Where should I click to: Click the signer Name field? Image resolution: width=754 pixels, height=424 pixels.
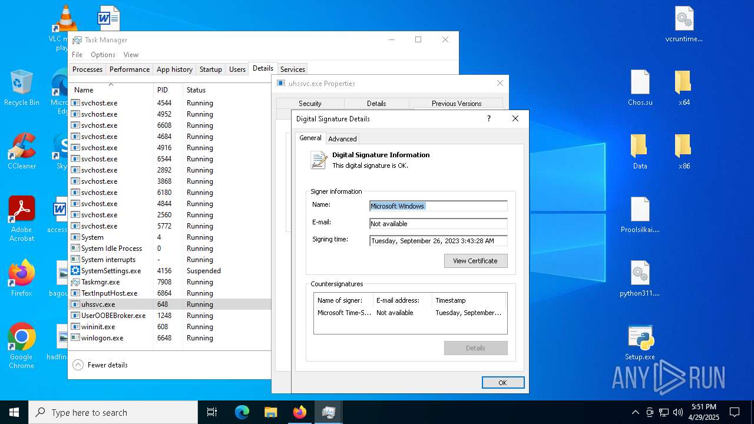[438, 206]
